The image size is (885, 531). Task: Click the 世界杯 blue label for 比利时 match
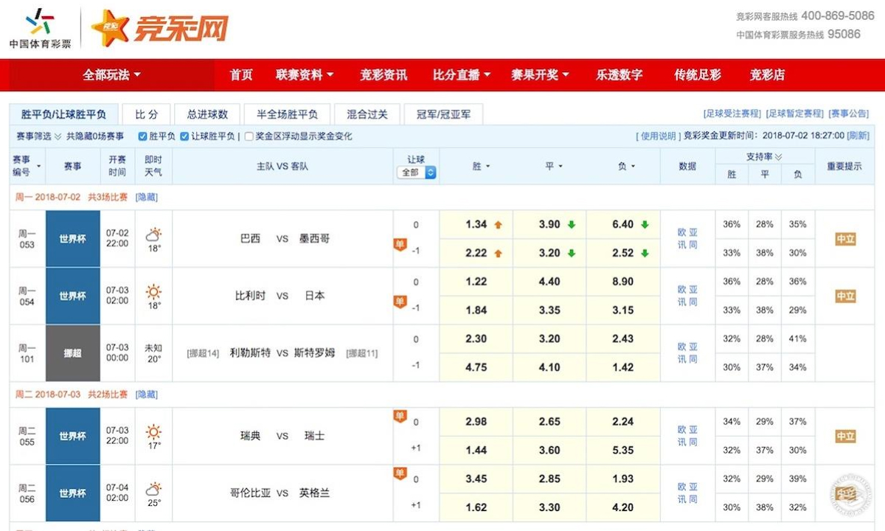(x=72, y=296)
